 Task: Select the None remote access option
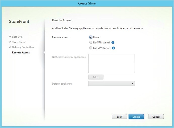click(x=91, y=37)
